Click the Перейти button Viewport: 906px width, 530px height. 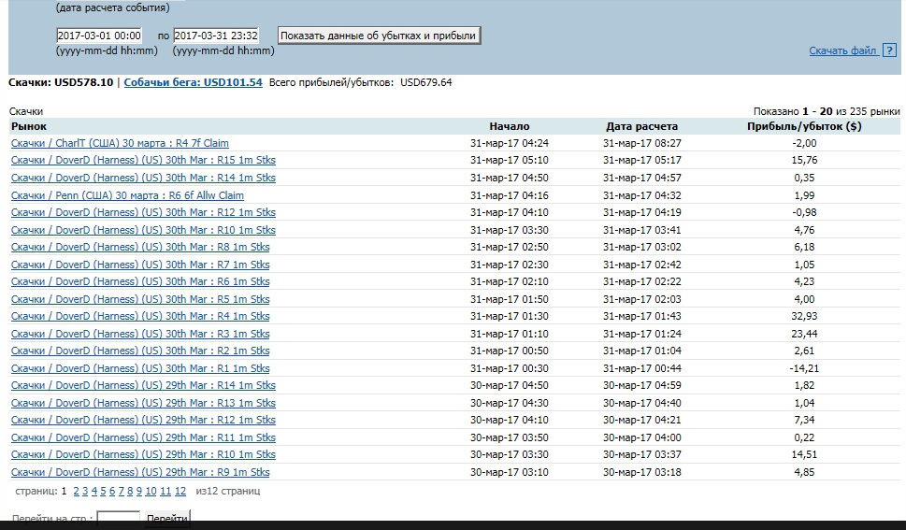tap(167, 516)
